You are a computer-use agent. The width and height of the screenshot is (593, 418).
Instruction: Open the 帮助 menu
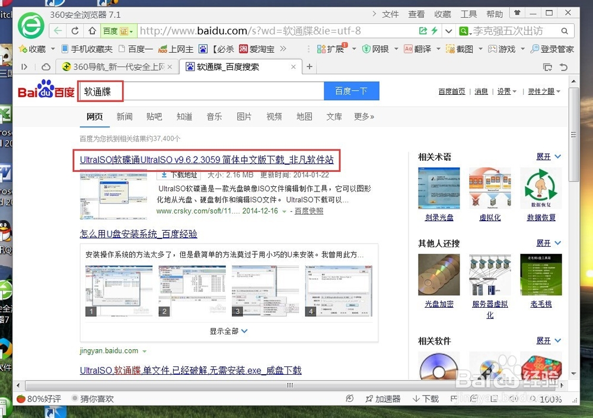click(x=495, y=14)
